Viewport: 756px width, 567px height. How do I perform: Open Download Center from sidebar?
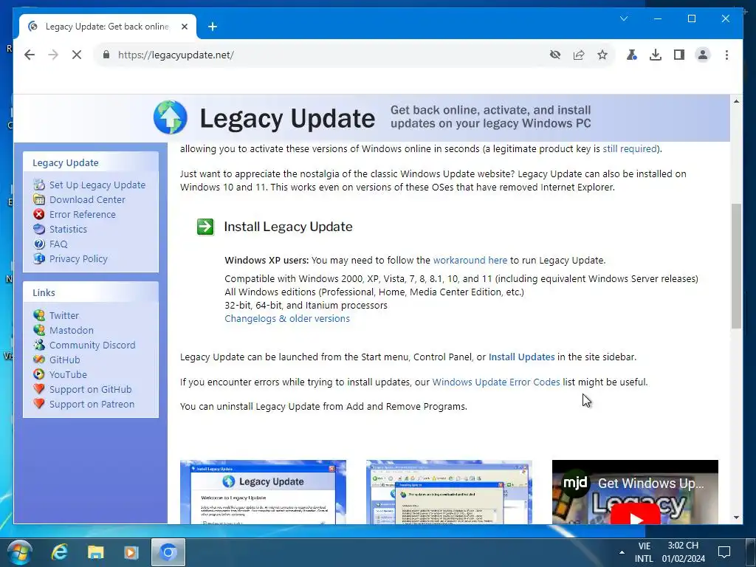tap(87, 199)
